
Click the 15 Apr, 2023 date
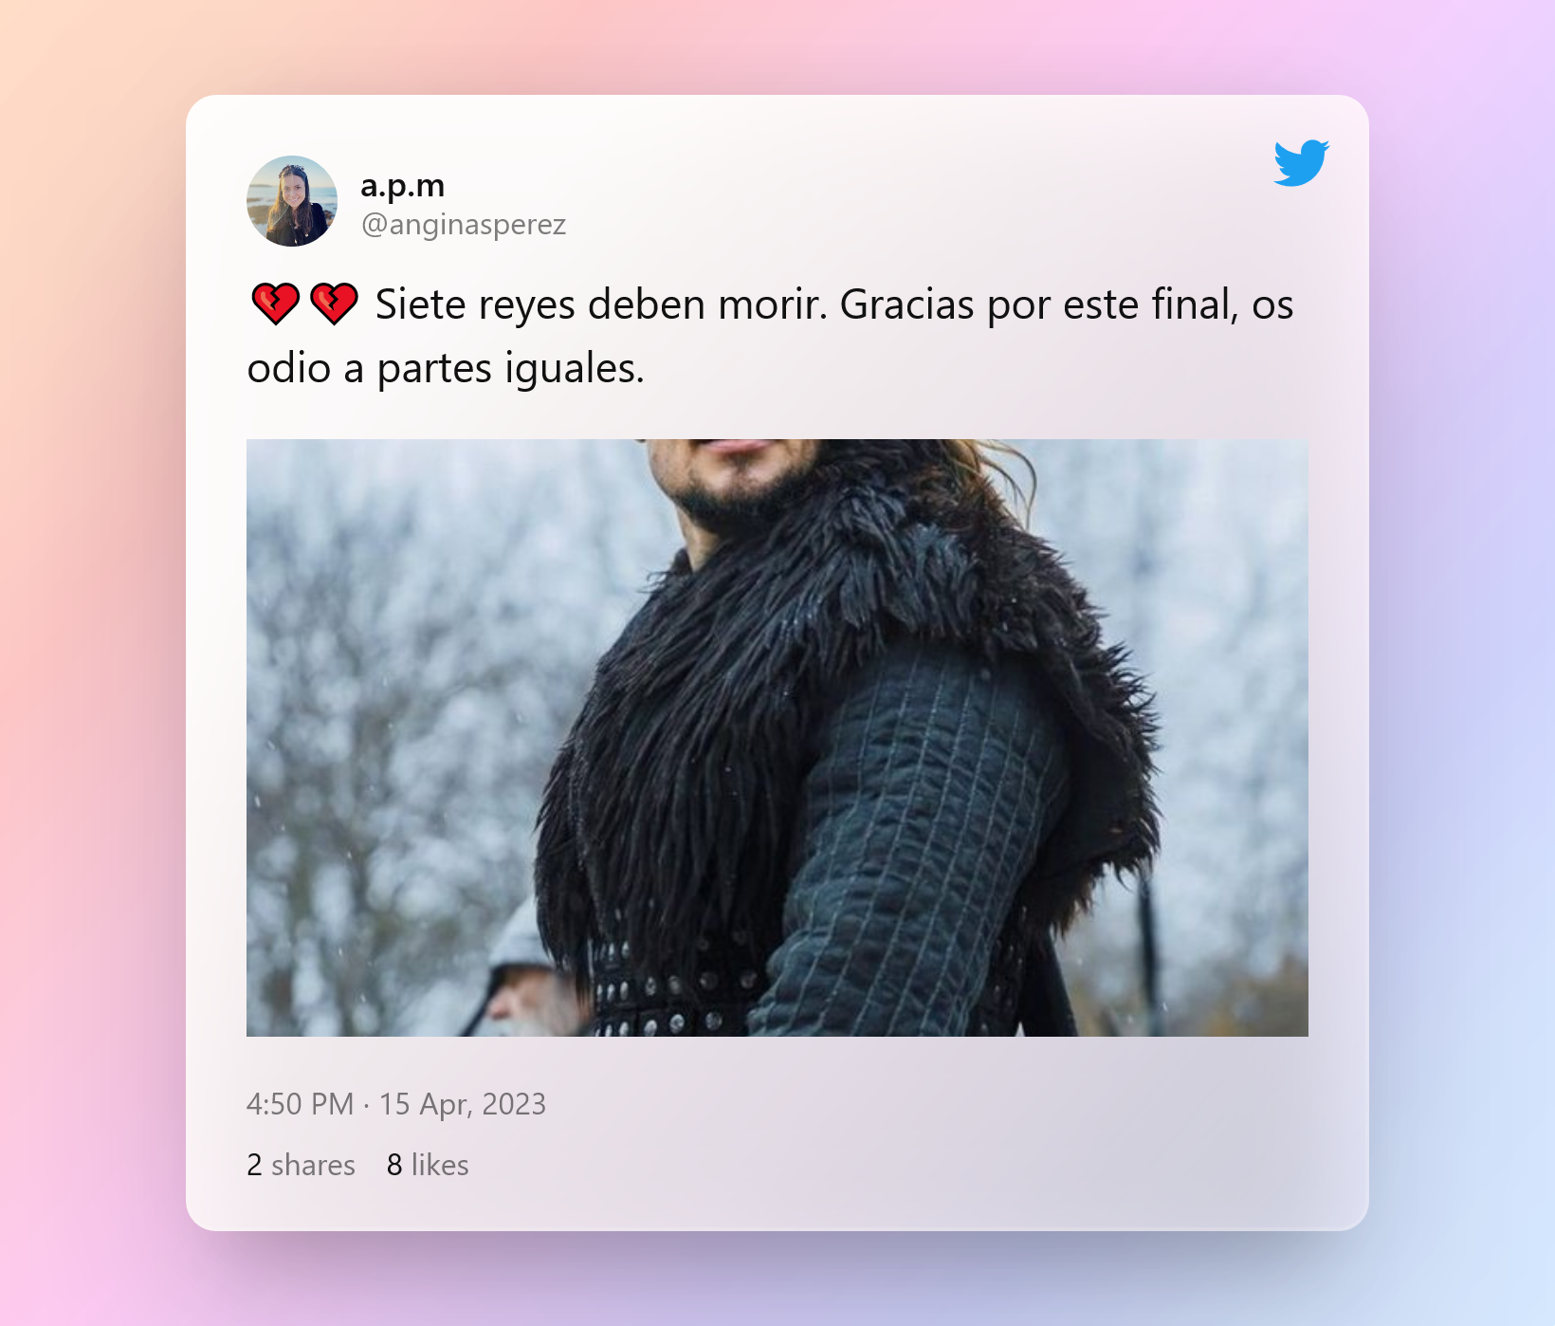463,1104
